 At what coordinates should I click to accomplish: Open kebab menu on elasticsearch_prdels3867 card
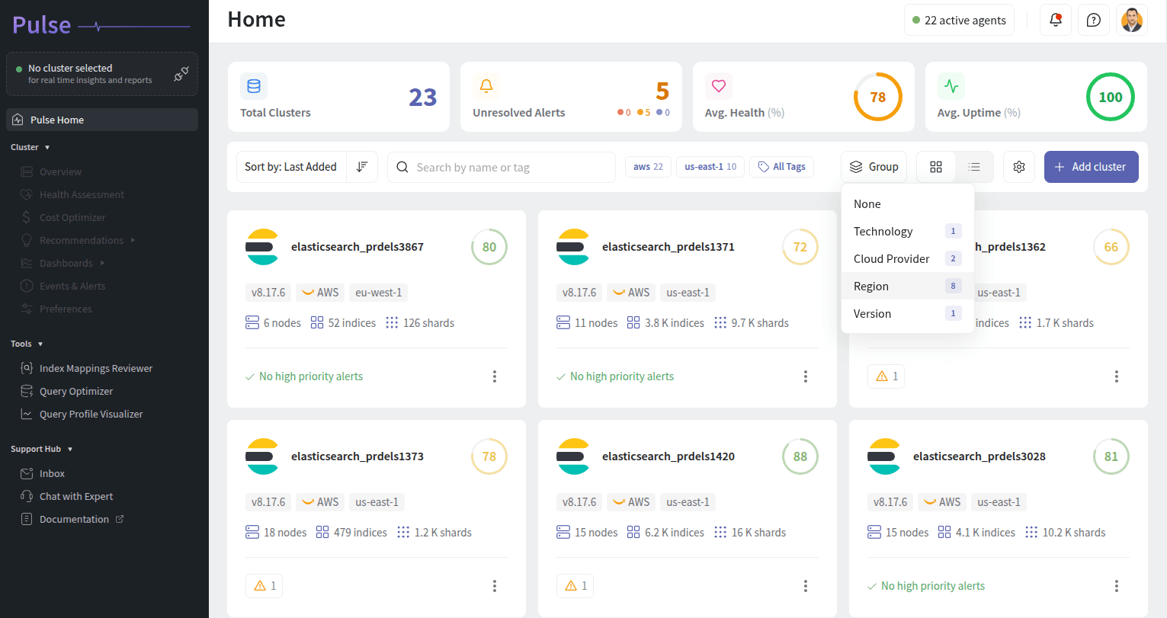click(495, 376)
